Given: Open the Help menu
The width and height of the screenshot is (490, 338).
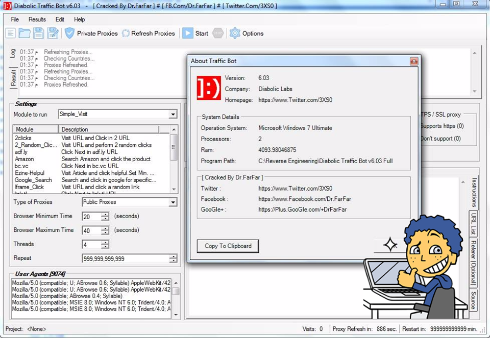Looking at the screenshot, I should 80,19.
